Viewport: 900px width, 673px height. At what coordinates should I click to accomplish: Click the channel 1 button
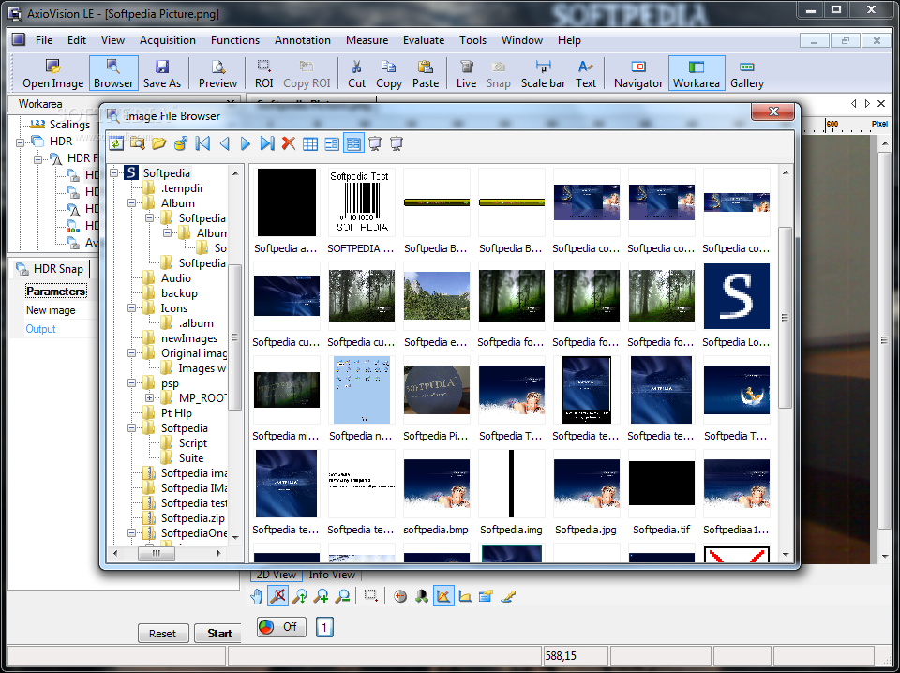pos(324,627)
